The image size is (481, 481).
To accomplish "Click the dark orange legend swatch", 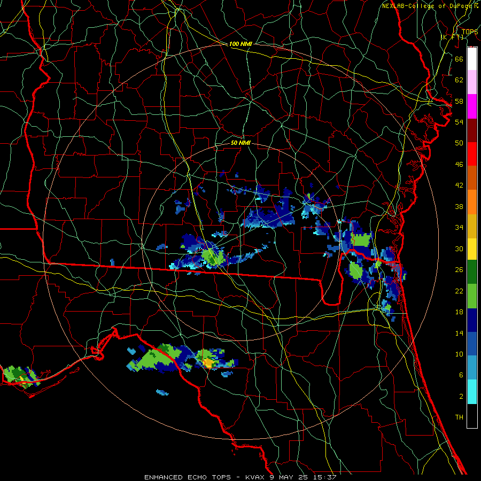I will [x=472, y=177].
